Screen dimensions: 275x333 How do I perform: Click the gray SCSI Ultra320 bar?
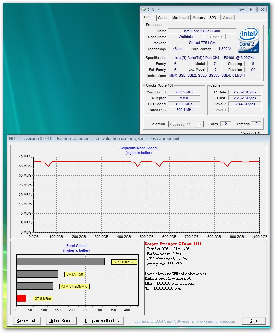point(60,262)
